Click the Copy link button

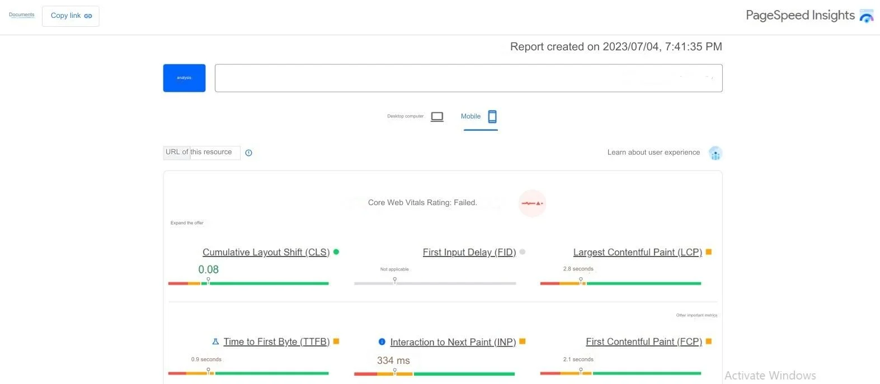[x=71, y=16]
